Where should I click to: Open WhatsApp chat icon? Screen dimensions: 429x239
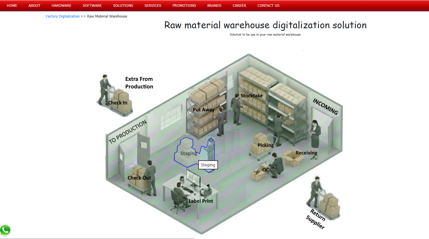click(x=5, y=230)
